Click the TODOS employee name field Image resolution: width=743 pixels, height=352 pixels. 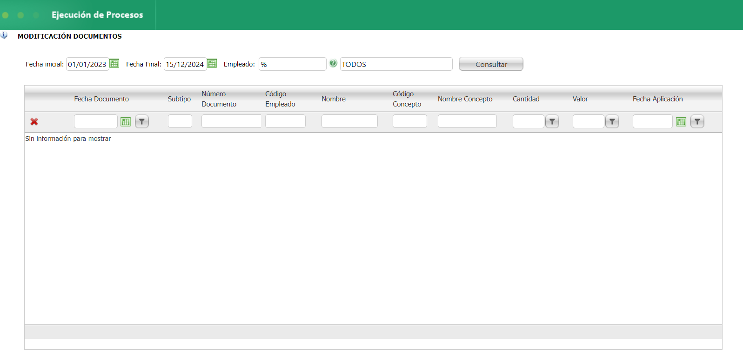tap(396, 64)
